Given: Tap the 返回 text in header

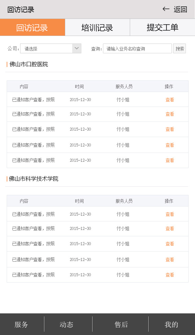Looking at the screenshot, I should tap(180, 9).
